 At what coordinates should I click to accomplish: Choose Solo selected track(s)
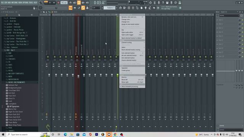click(x=132, y=53)
